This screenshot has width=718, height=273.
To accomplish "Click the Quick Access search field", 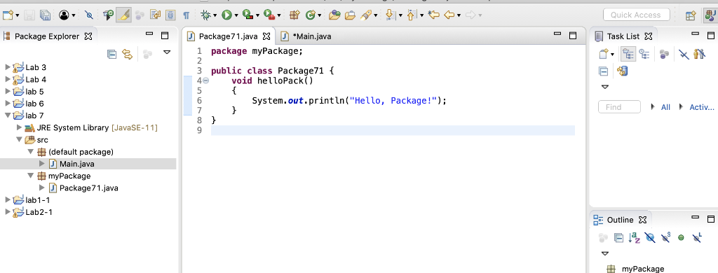I will (x=636, y=15).
